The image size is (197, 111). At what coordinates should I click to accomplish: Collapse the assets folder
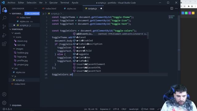13,33
